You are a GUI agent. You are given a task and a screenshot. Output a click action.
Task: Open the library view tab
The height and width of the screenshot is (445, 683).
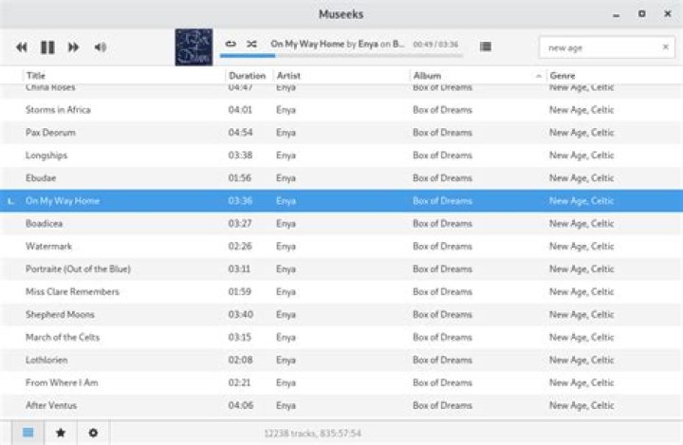click(x=28, y=433)
